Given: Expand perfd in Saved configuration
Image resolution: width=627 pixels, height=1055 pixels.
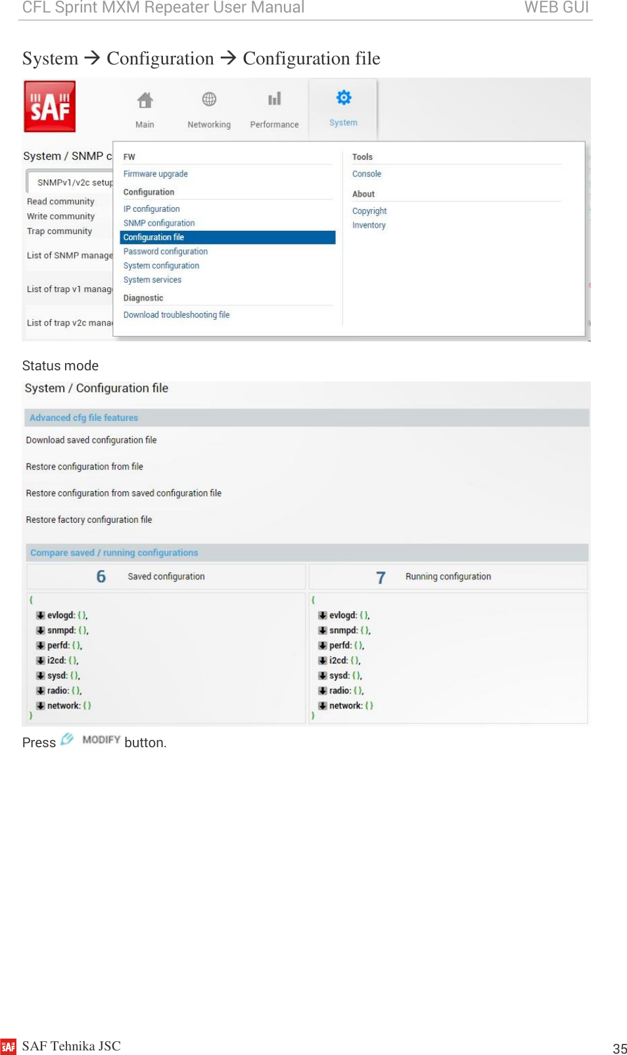Looking at the screenshot, I should [x=41, y=646].
